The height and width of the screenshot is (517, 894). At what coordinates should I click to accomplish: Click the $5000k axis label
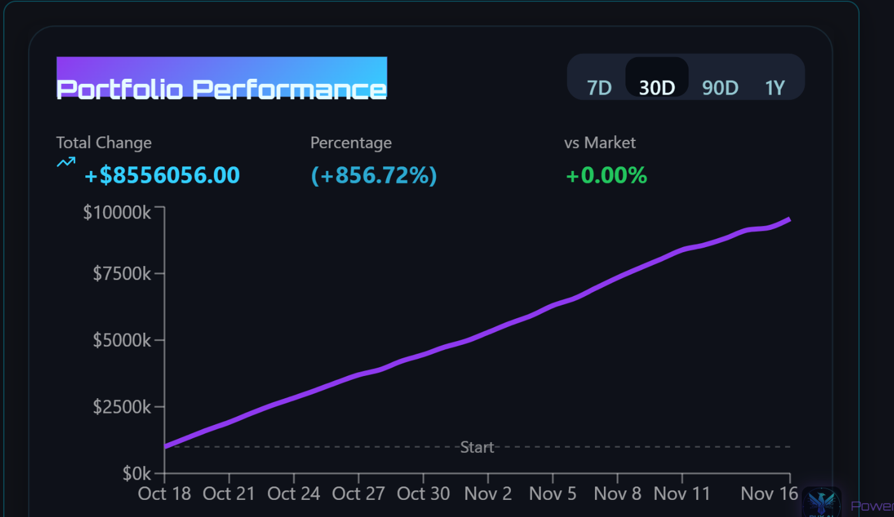click(x=122, y=340)
